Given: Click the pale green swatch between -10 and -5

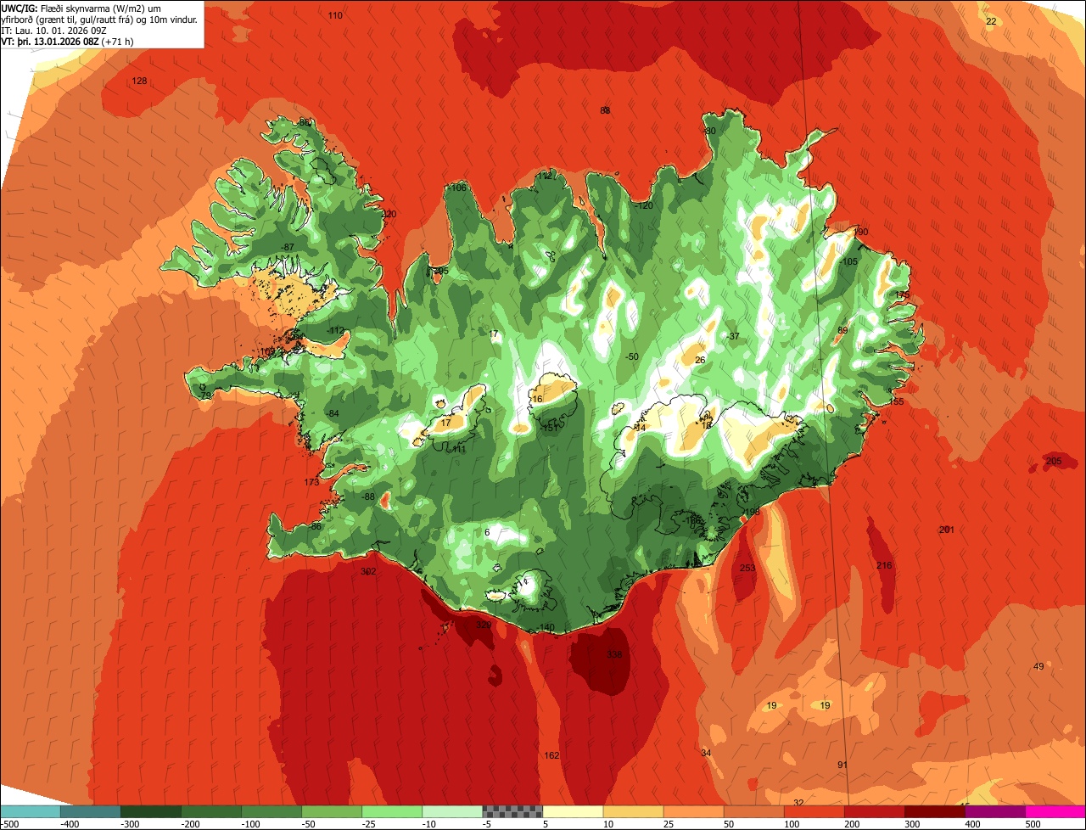Looking at the screenshot, I should coord(452,811).
